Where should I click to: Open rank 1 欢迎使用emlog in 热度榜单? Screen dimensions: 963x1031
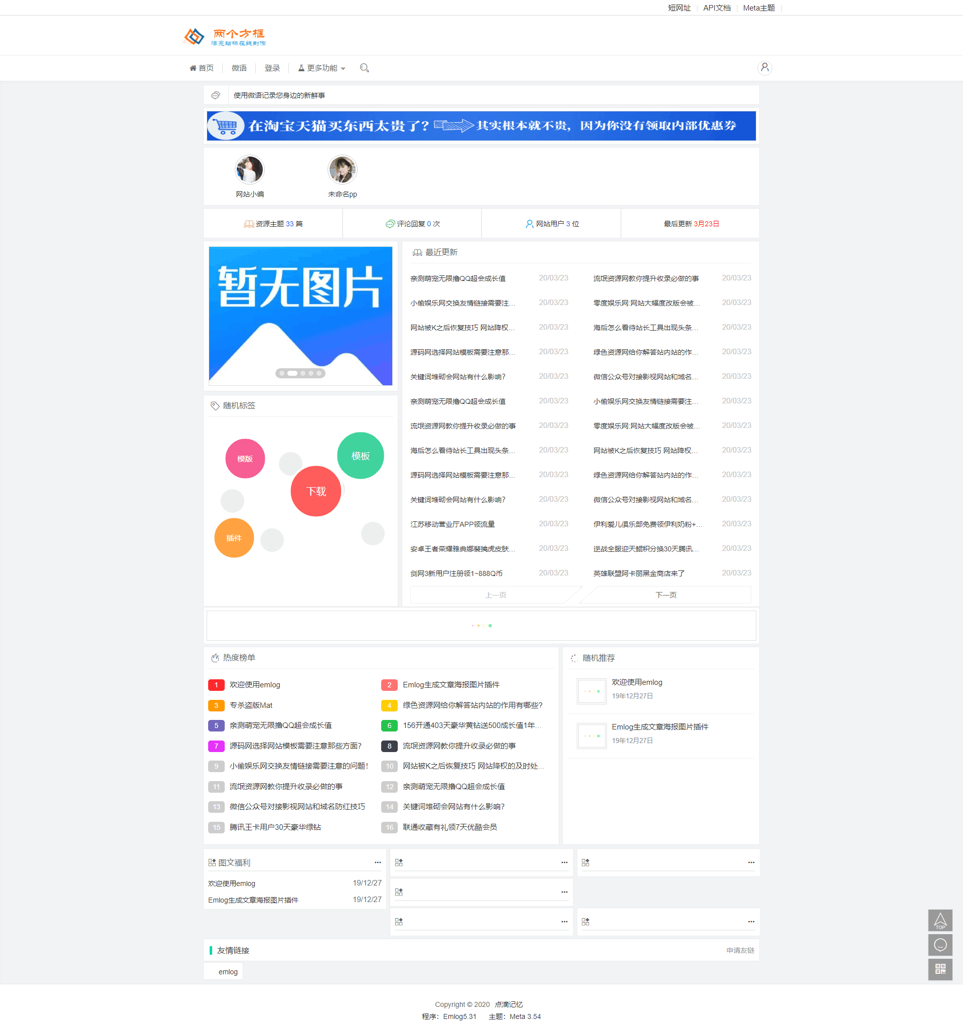pos(255,685)
